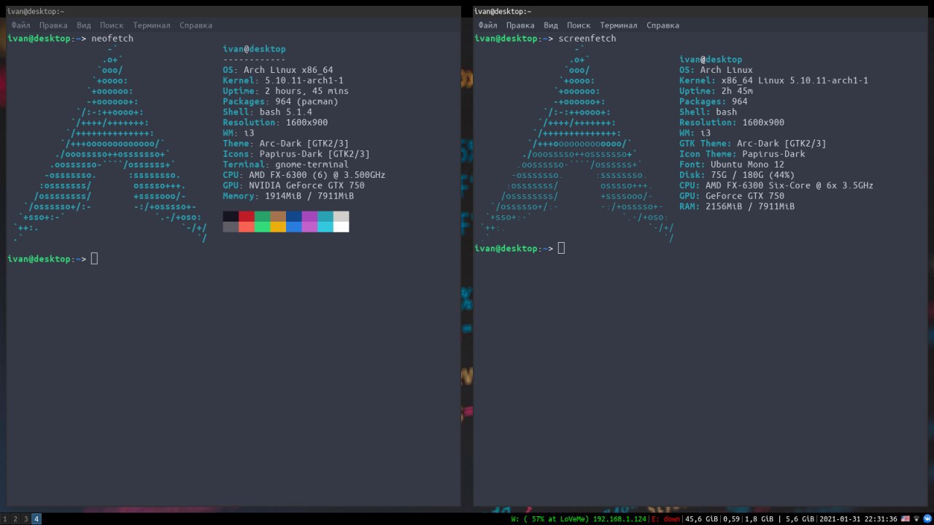Open Поиск menu in right terminal

579,25
